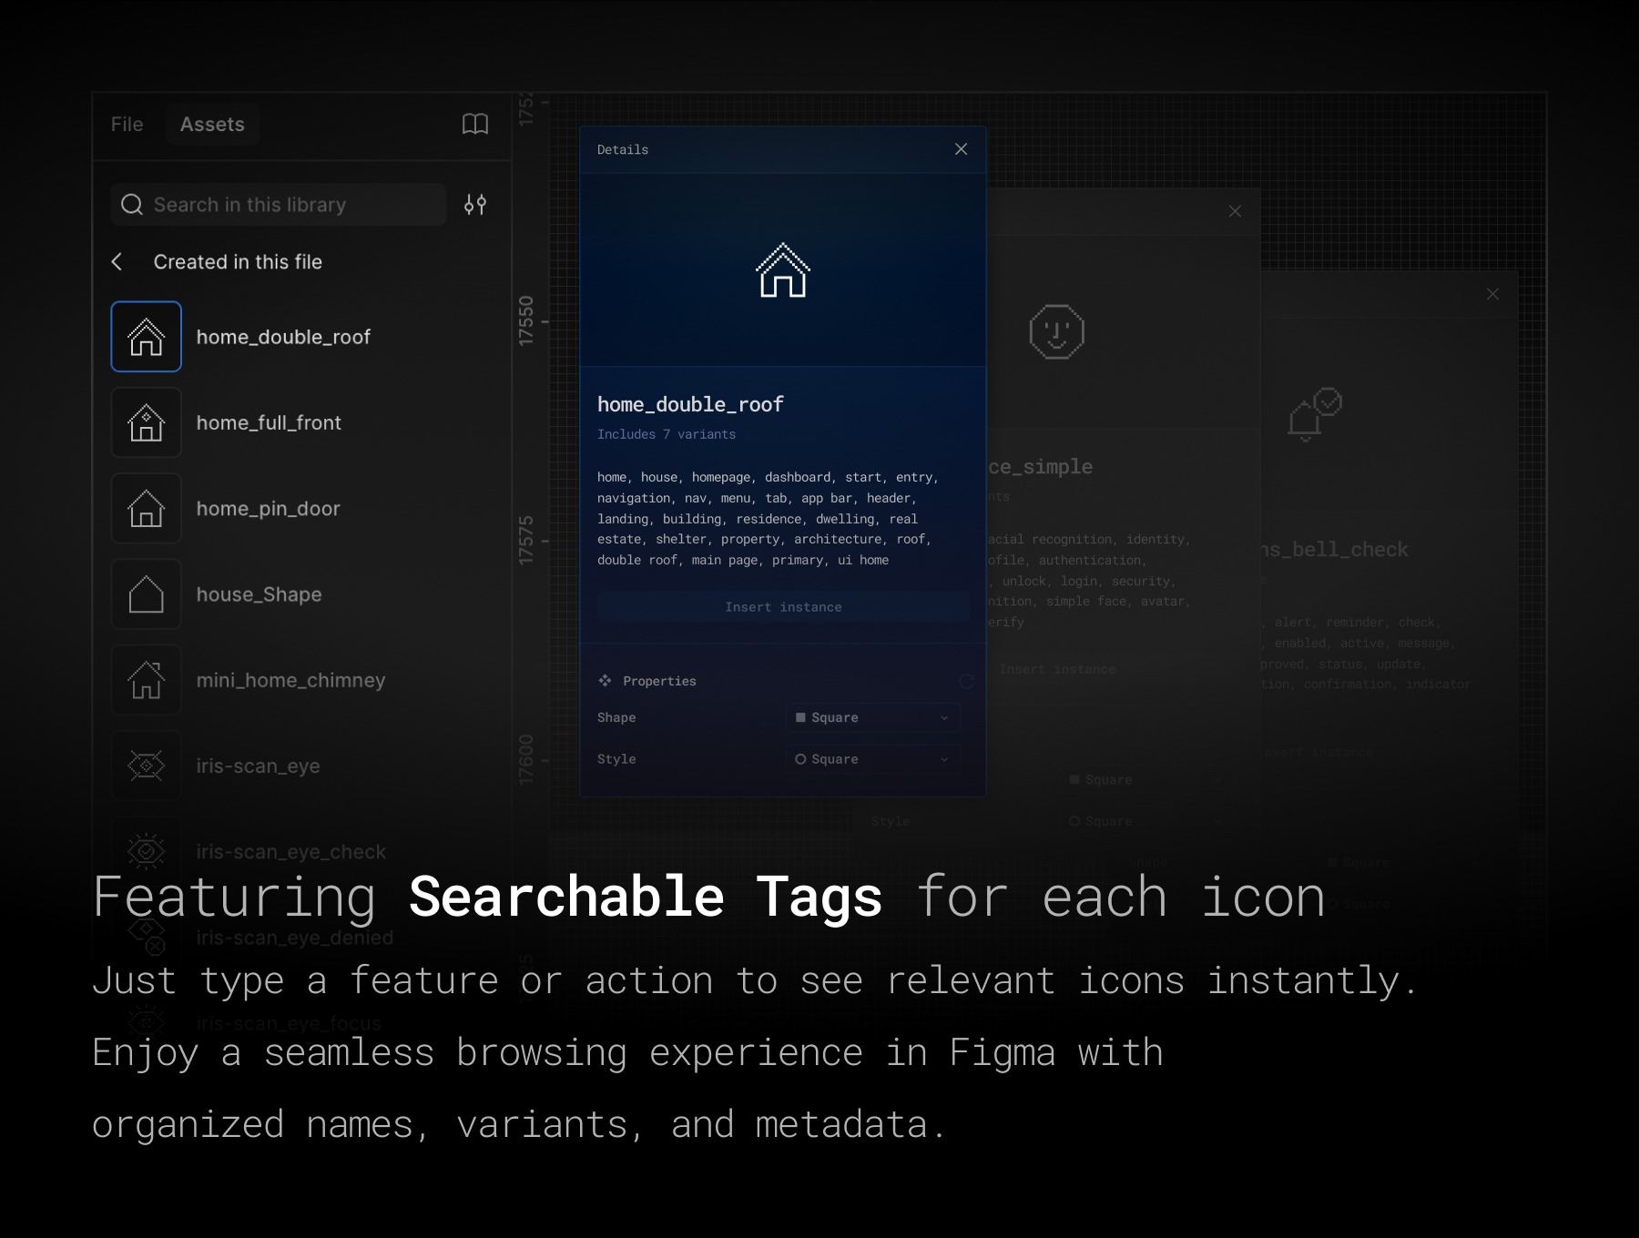Open the library book icon
Viewport: 1639px width, 1238px height.
click(x=475, y=125)
